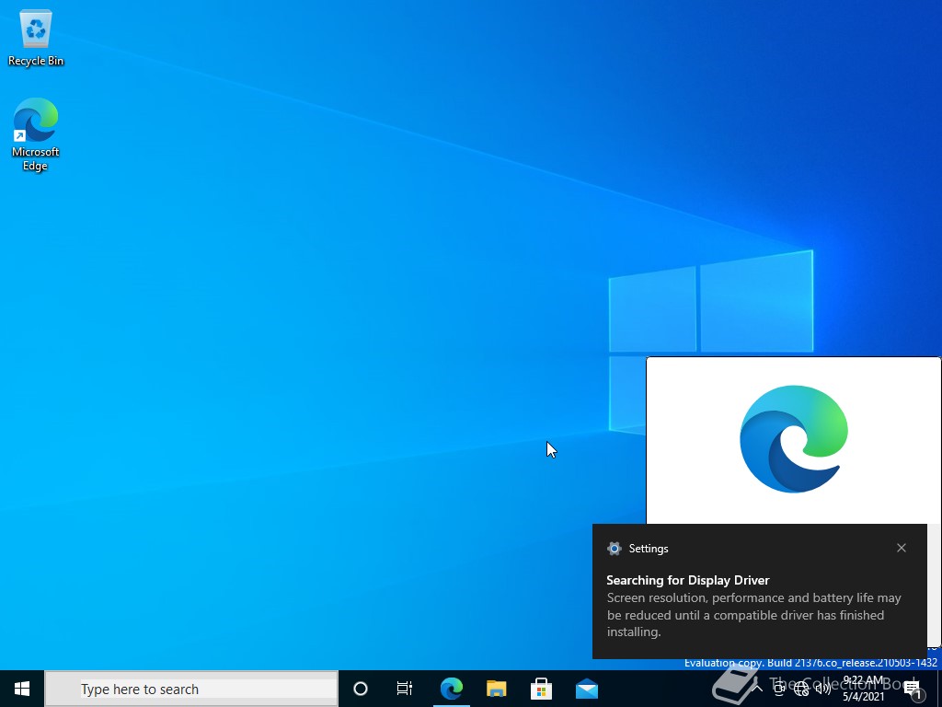Viewport: 942px width, 707px height.
Task: Open the Action Center notifications icon
Action: 912,689
